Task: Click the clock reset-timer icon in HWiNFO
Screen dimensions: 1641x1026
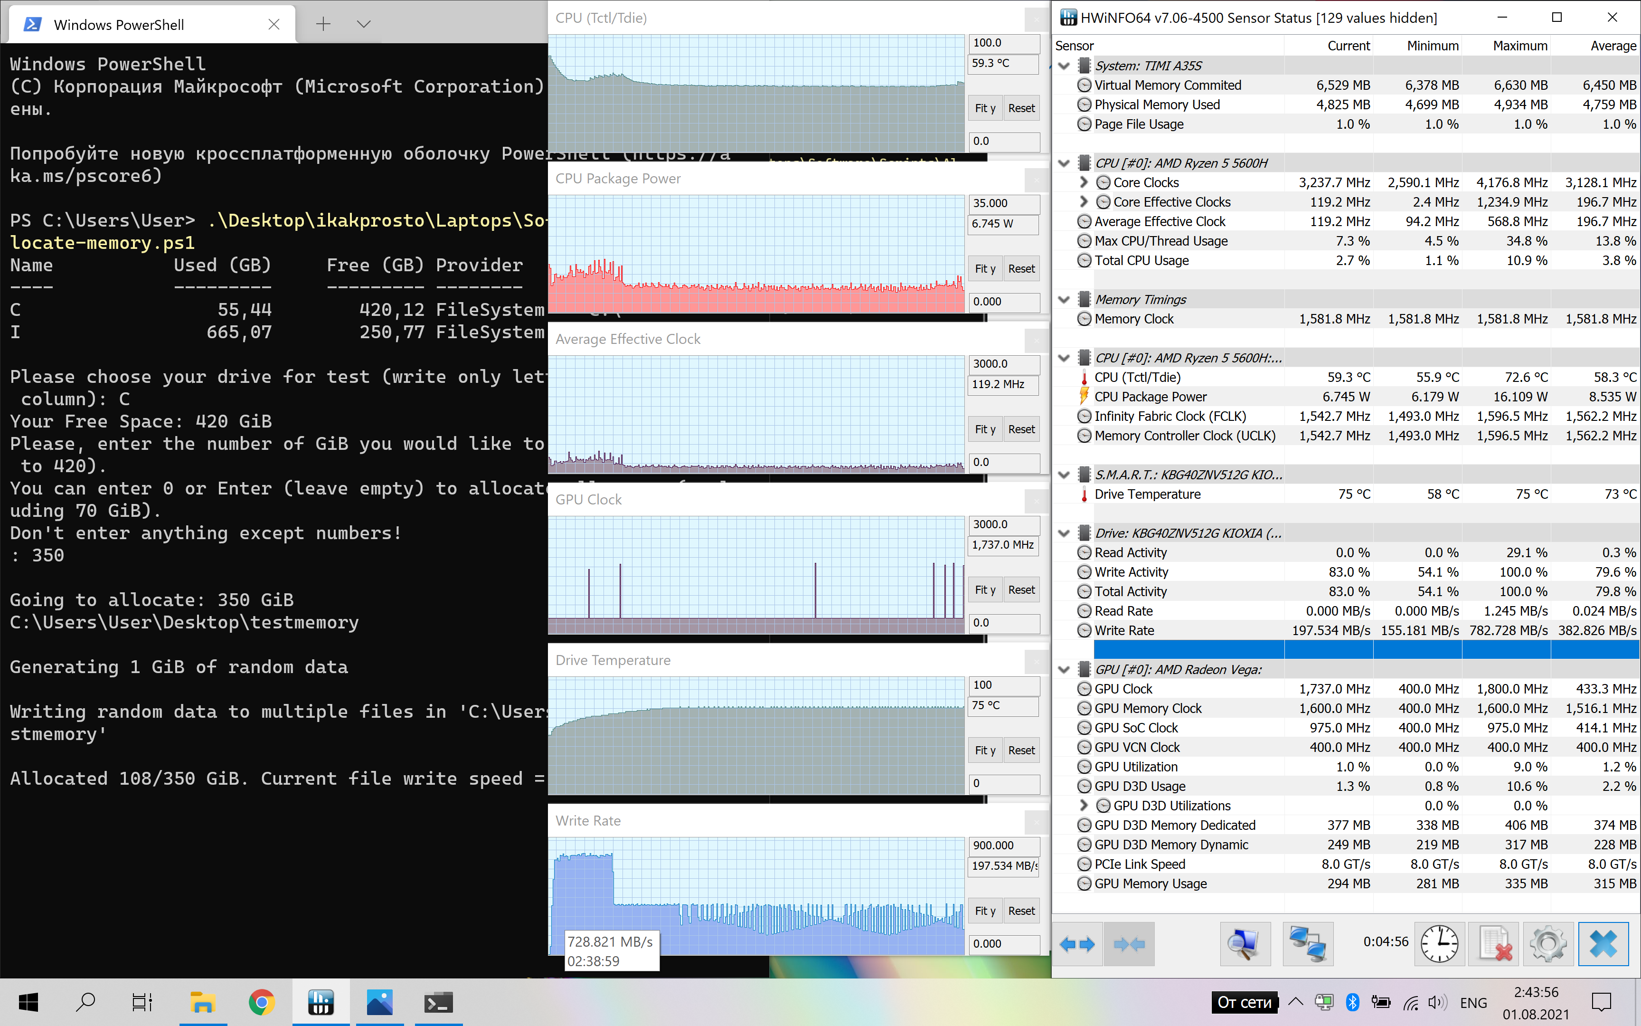Action: [x=1439, y=944]
